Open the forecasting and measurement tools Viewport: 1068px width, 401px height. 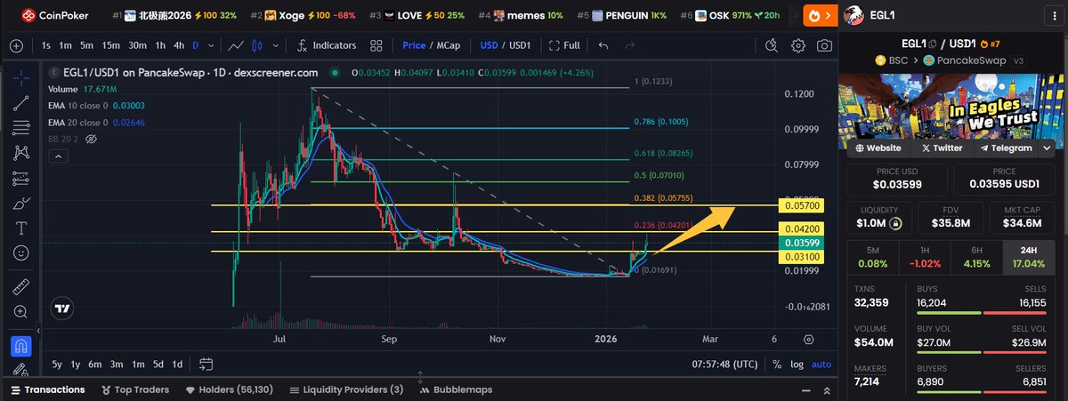pyautogui.click(x=20, y=178)
